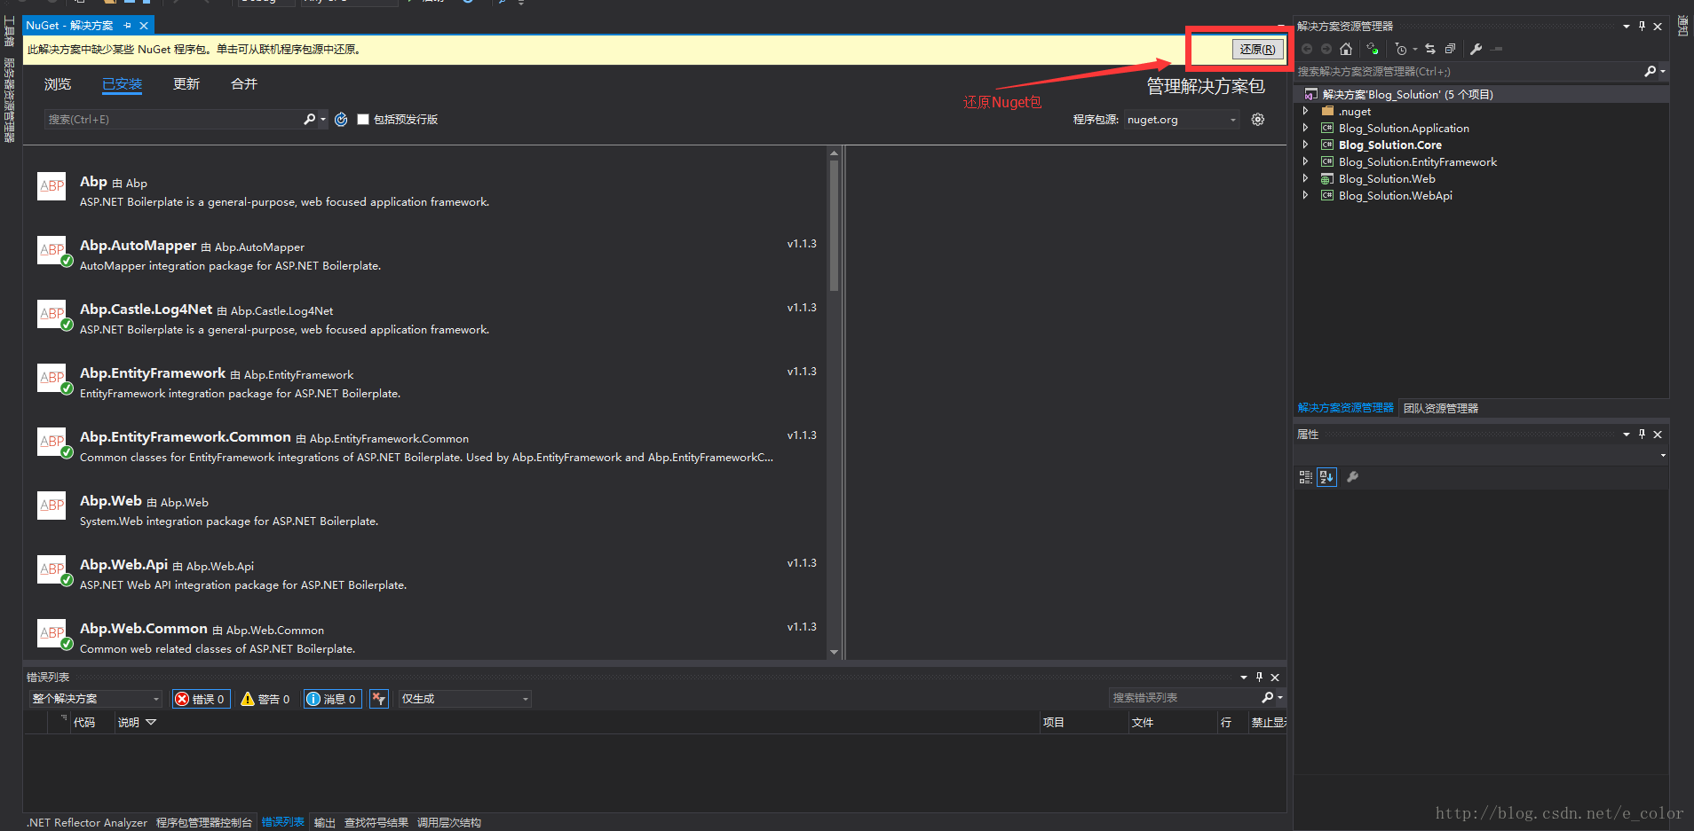Pin the Solution Explorer panel
The image size is (1694, 831).
click(1642, 27)
